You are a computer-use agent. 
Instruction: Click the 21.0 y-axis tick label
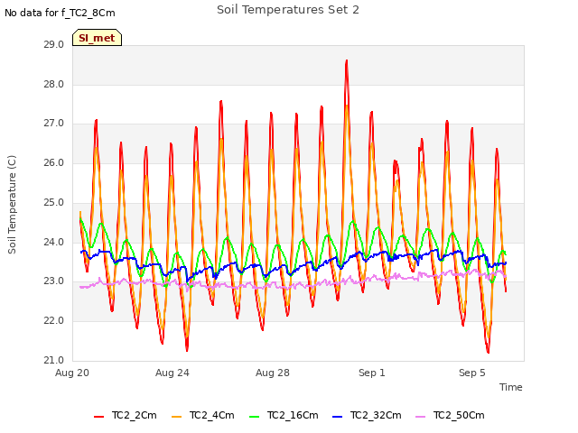[54, 360]
